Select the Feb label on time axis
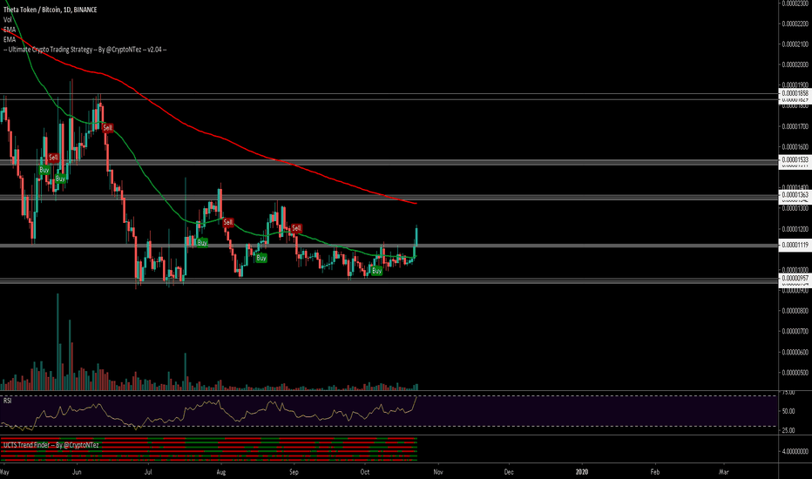 655,472
